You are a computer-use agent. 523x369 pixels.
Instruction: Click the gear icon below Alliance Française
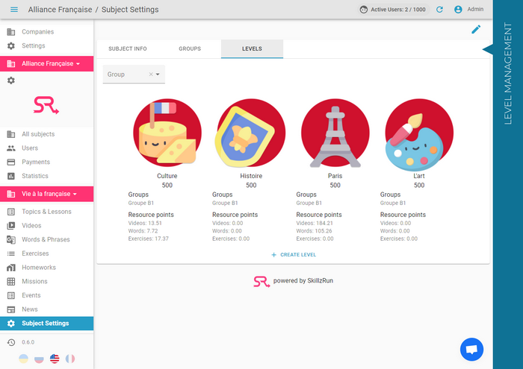(11, 81)
